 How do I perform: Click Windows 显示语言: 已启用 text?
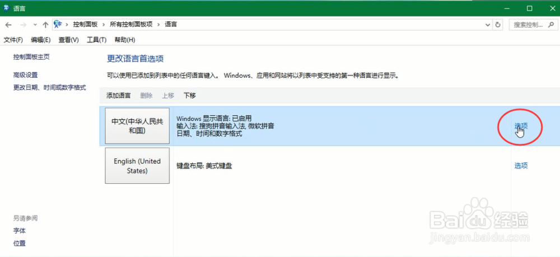point(214,119)
